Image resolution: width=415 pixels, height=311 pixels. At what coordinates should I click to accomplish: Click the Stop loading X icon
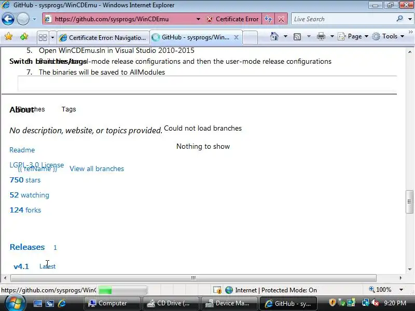(281, 19)
